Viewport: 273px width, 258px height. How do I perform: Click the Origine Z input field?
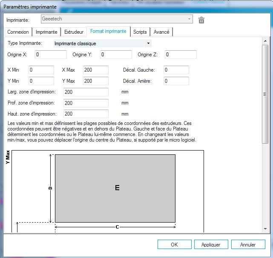click(x=181, y=55)
